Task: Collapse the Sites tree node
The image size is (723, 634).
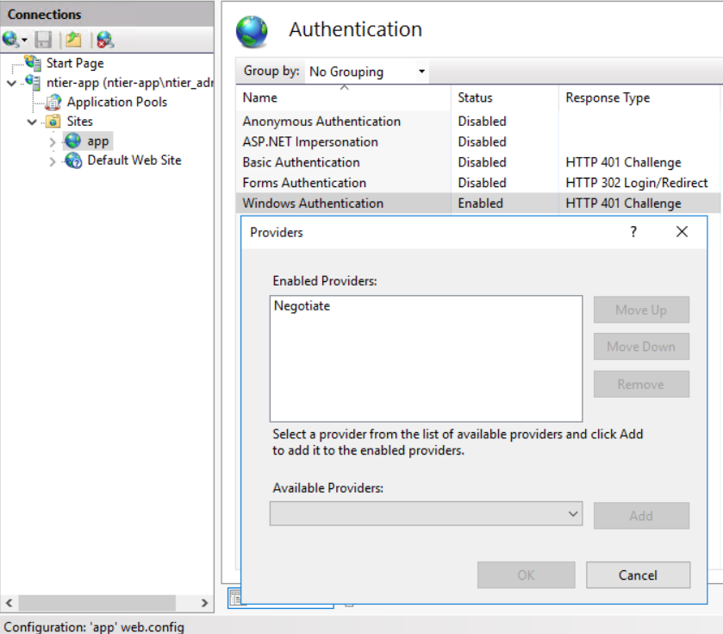Action: click(x=32, y=122)
